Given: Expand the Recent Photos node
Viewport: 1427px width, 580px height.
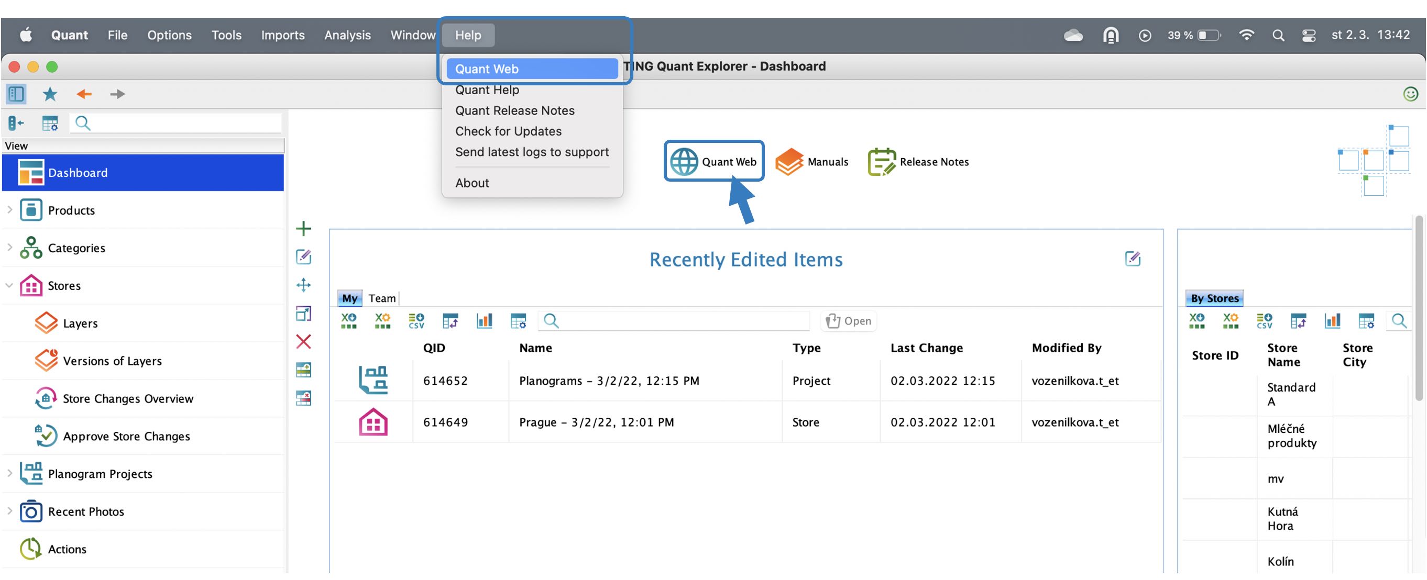Looking at the screenshot, I should coord(9,511).
